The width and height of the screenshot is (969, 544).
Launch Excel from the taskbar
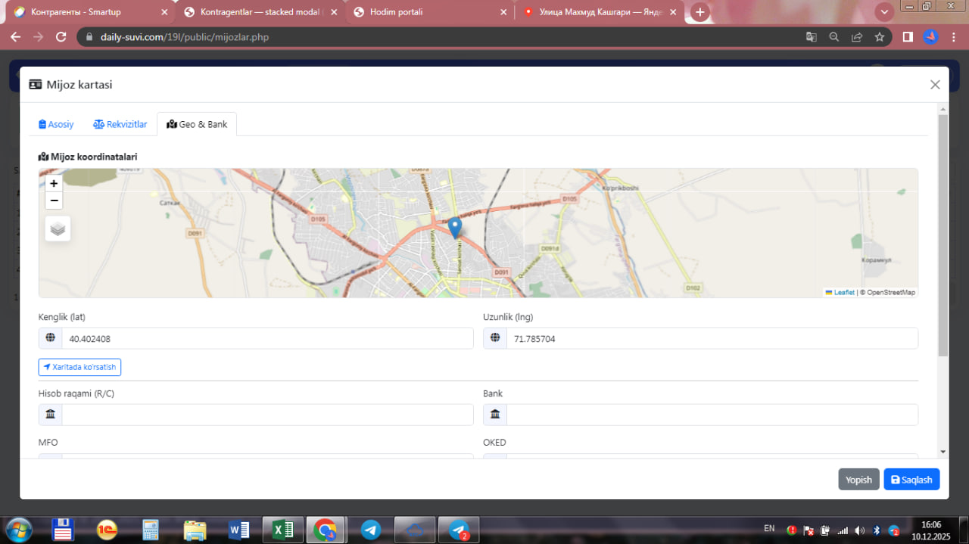tap(283, 530)
